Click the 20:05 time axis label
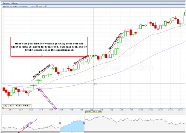 [x=141, y=110]
